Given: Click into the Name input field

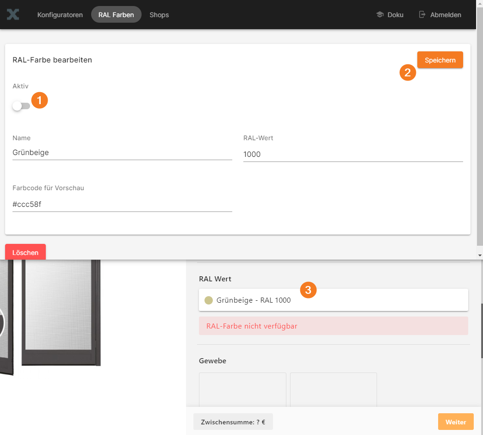Looking at the screenshot, I should pos(122,153).
